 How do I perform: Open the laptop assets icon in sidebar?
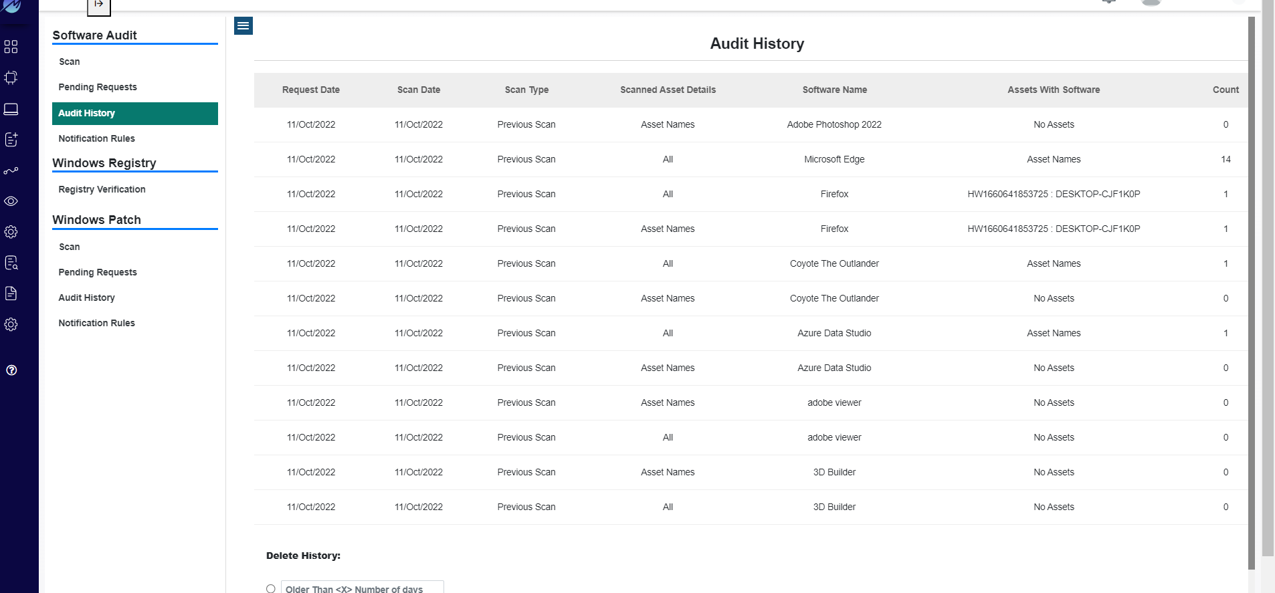click(11, 109)
